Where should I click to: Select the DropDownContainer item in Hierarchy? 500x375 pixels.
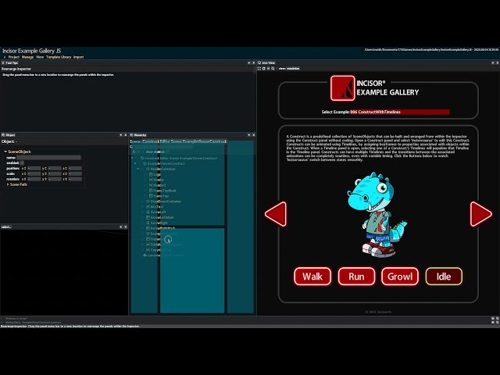[166, 202]
